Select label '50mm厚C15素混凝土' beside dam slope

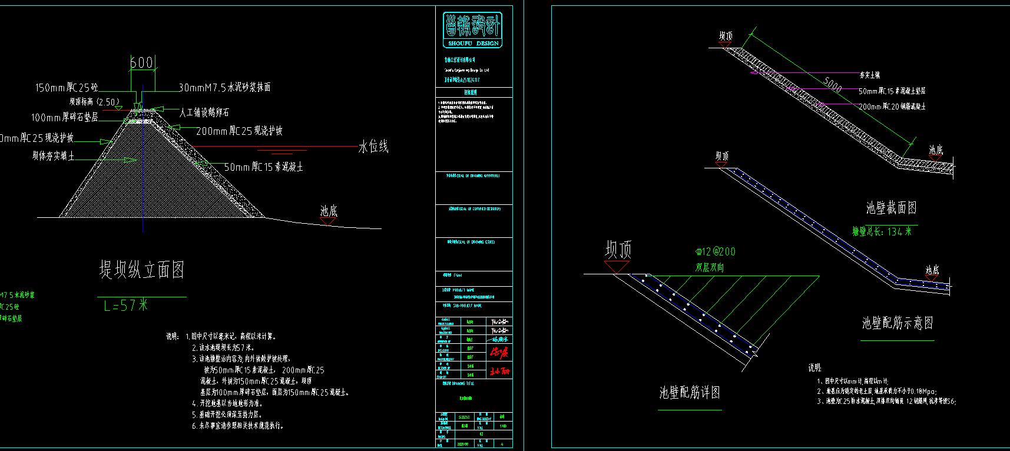[x=264, y=167]
